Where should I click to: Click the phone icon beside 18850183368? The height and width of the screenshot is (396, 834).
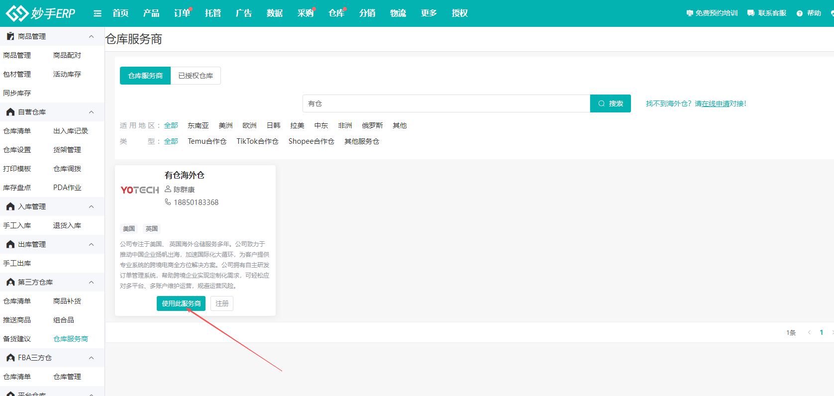coord(168,202)
